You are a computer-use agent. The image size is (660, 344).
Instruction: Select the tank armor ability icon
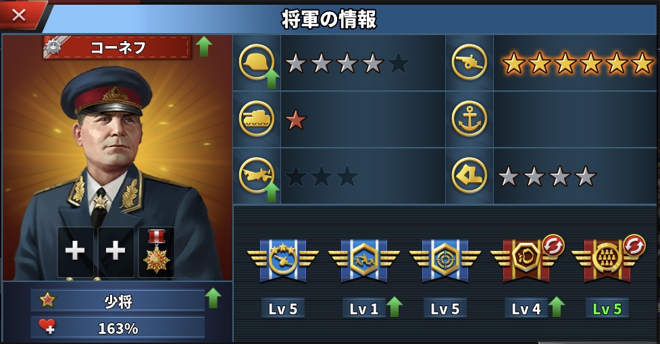pyautogui.click(x=256, y=119)
